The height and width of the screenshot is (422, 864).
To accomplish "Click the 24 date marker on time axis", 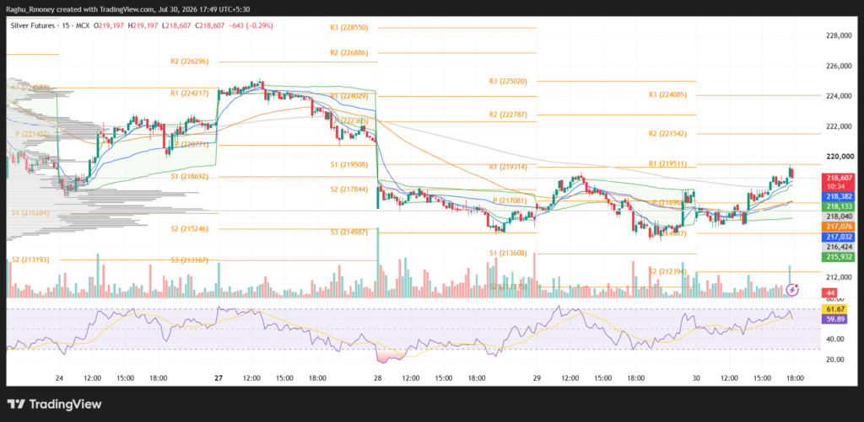I will (60, 378).
